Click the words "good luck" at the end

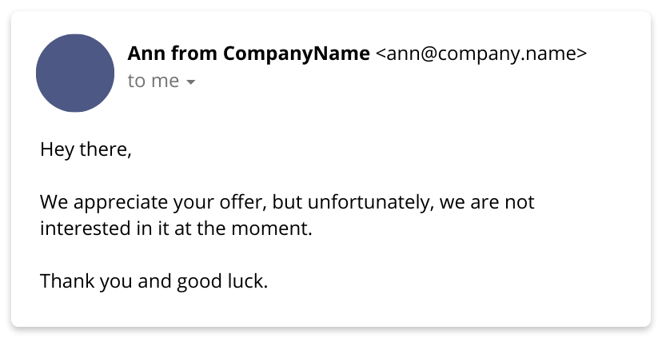pos(220,281)
